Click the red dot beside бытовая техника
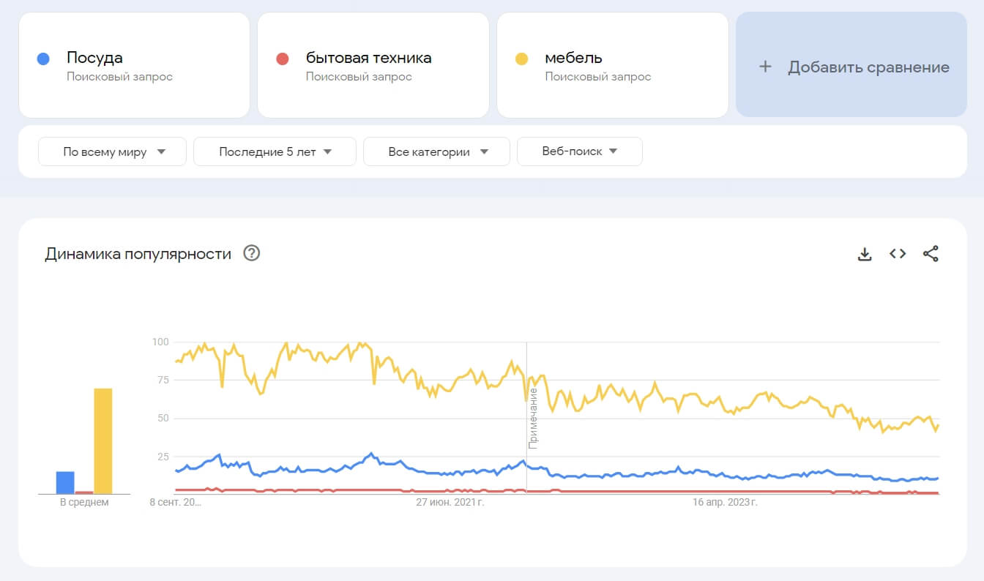 (x=283, y=59)
